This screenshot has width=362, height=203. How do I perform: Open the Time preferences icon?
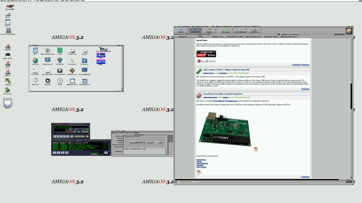tap(60, 81)
